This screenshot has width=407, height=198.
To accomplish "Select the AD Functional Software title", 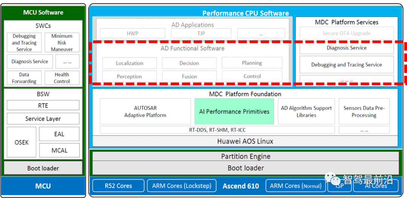I will coord(193,48).
